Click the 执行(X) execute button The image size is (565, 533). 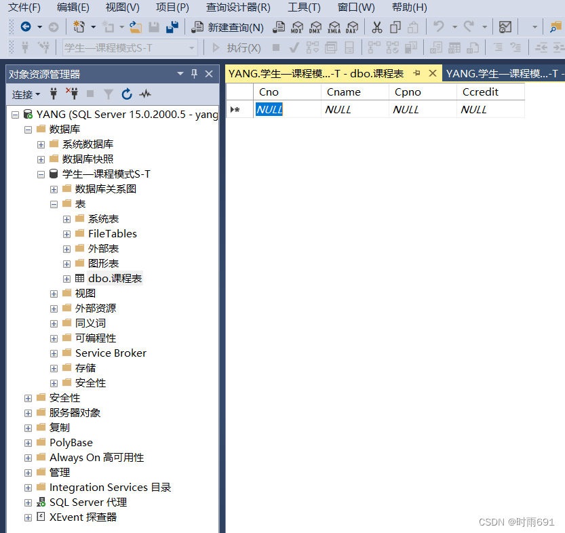click(236, 48)
